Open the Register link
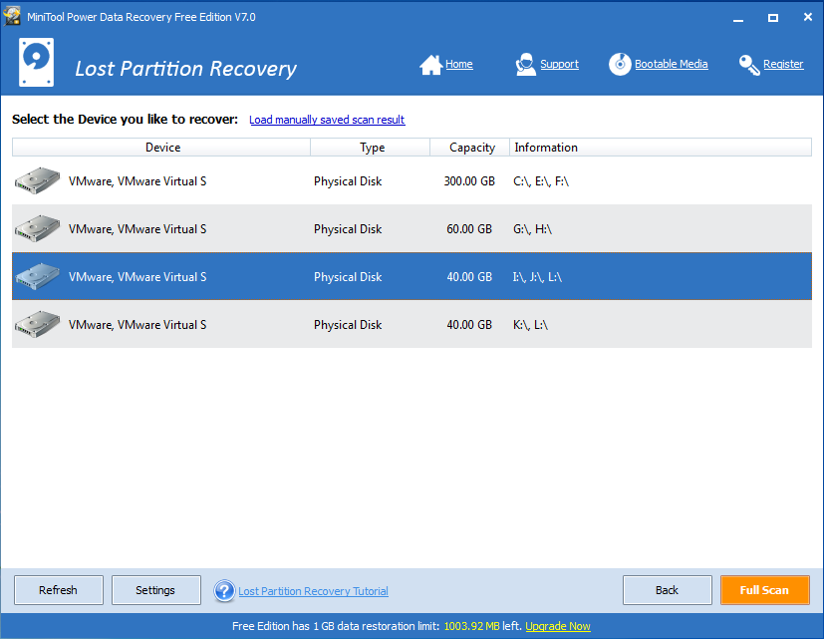 tap(783, 64)
